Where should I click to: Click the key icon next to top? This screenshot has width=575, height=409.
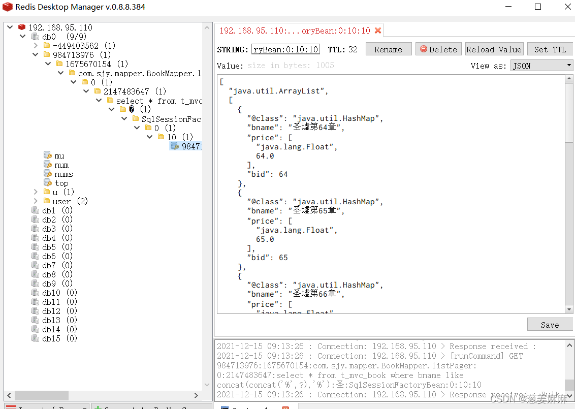click(x=48, y=183)
